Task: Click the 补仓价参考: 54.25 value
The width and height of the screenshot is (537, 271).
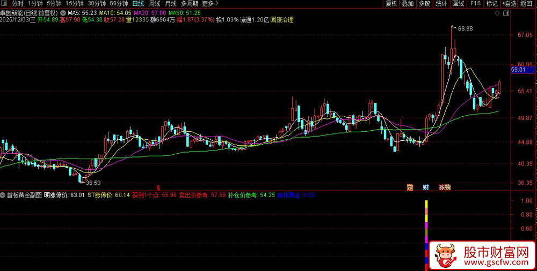Action: 251,195
